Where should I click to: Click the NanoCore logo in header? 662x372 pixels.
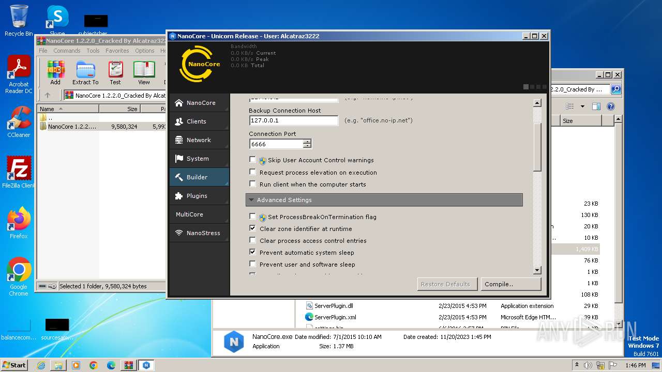click(200, 64)
